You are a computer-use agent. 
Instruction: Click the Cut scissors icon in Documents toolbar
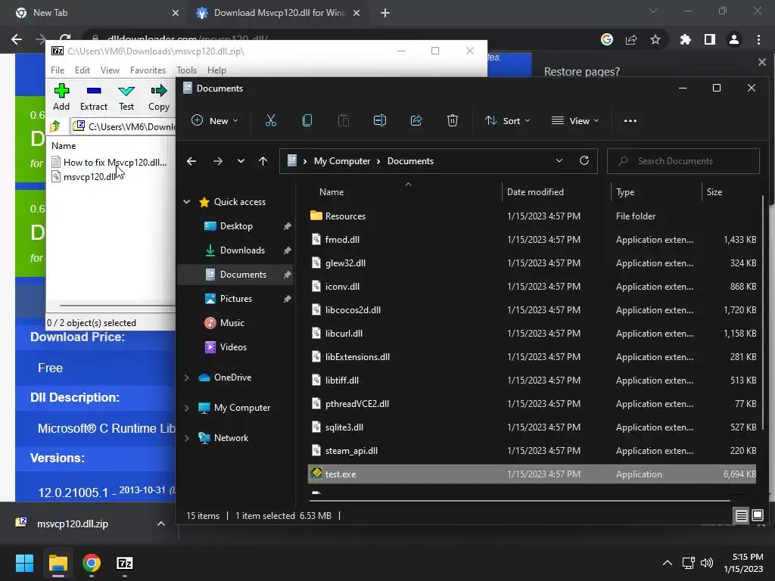pyautogui.click(x=271, y=120)
